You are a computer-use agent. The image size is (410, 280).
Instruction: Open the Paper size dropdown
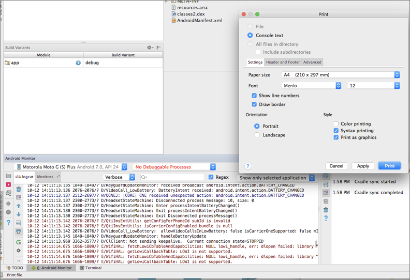(x=341, y=75)
